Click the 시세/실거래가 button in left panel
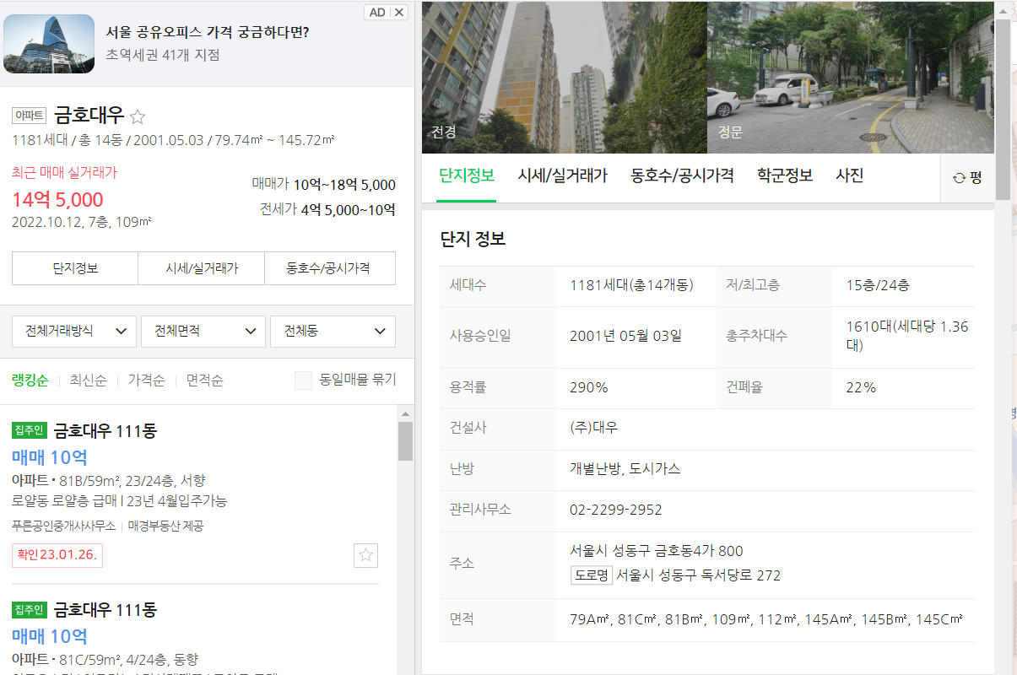Screen dimensions: 1017x675 [202, 268]
